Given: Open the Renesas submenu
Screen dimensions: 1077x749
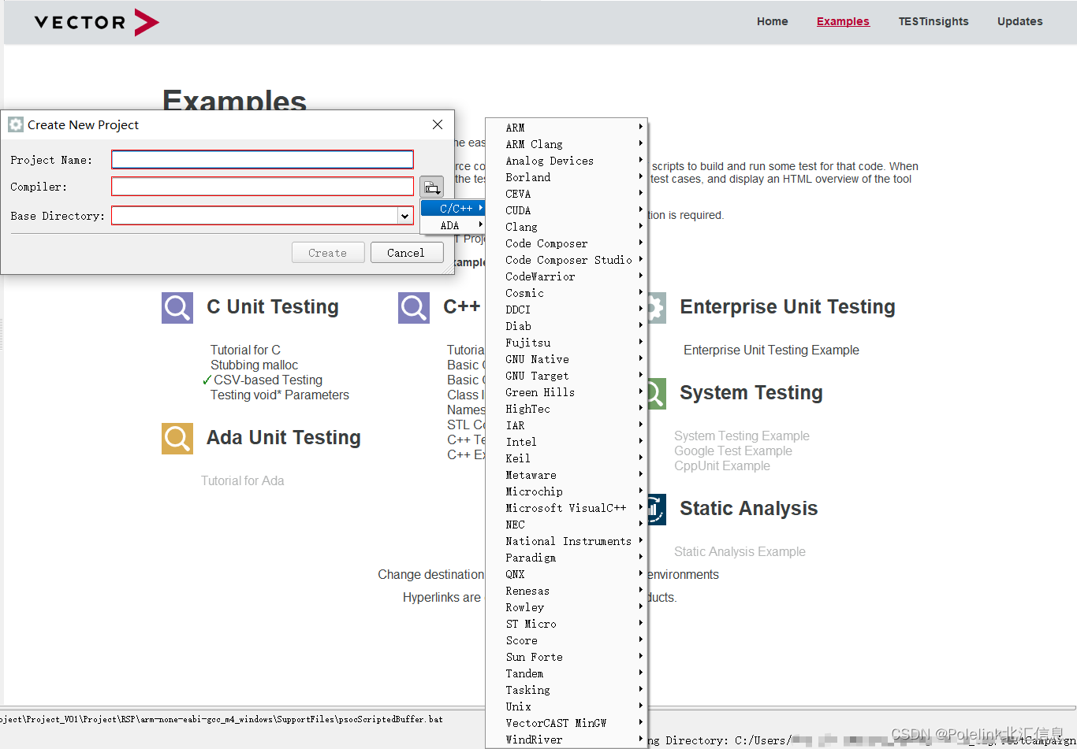Looking at the screenshot, I should click(566, 591).
